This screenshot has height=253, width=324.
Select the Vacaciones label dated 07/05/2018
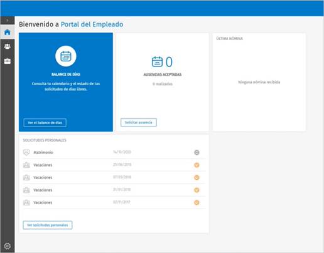click(x=43, y=177)
